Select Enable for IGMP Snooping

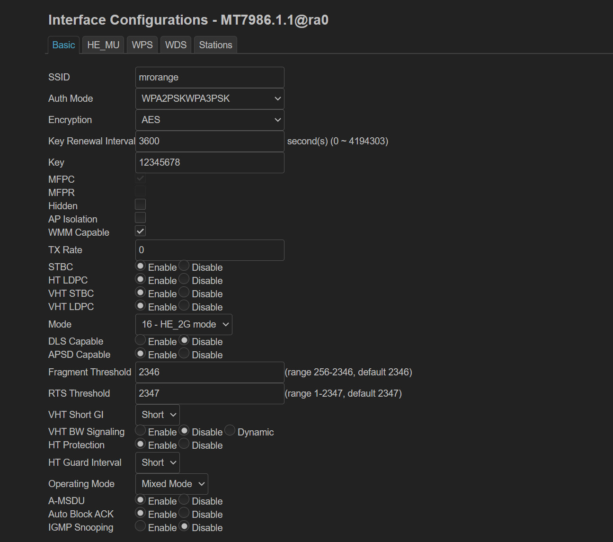[141, 526]
